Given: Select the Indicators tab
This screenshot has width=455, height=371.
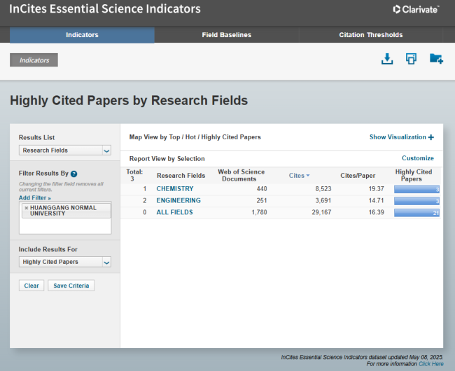Looking at the screenshot, I should coord(82,35).
